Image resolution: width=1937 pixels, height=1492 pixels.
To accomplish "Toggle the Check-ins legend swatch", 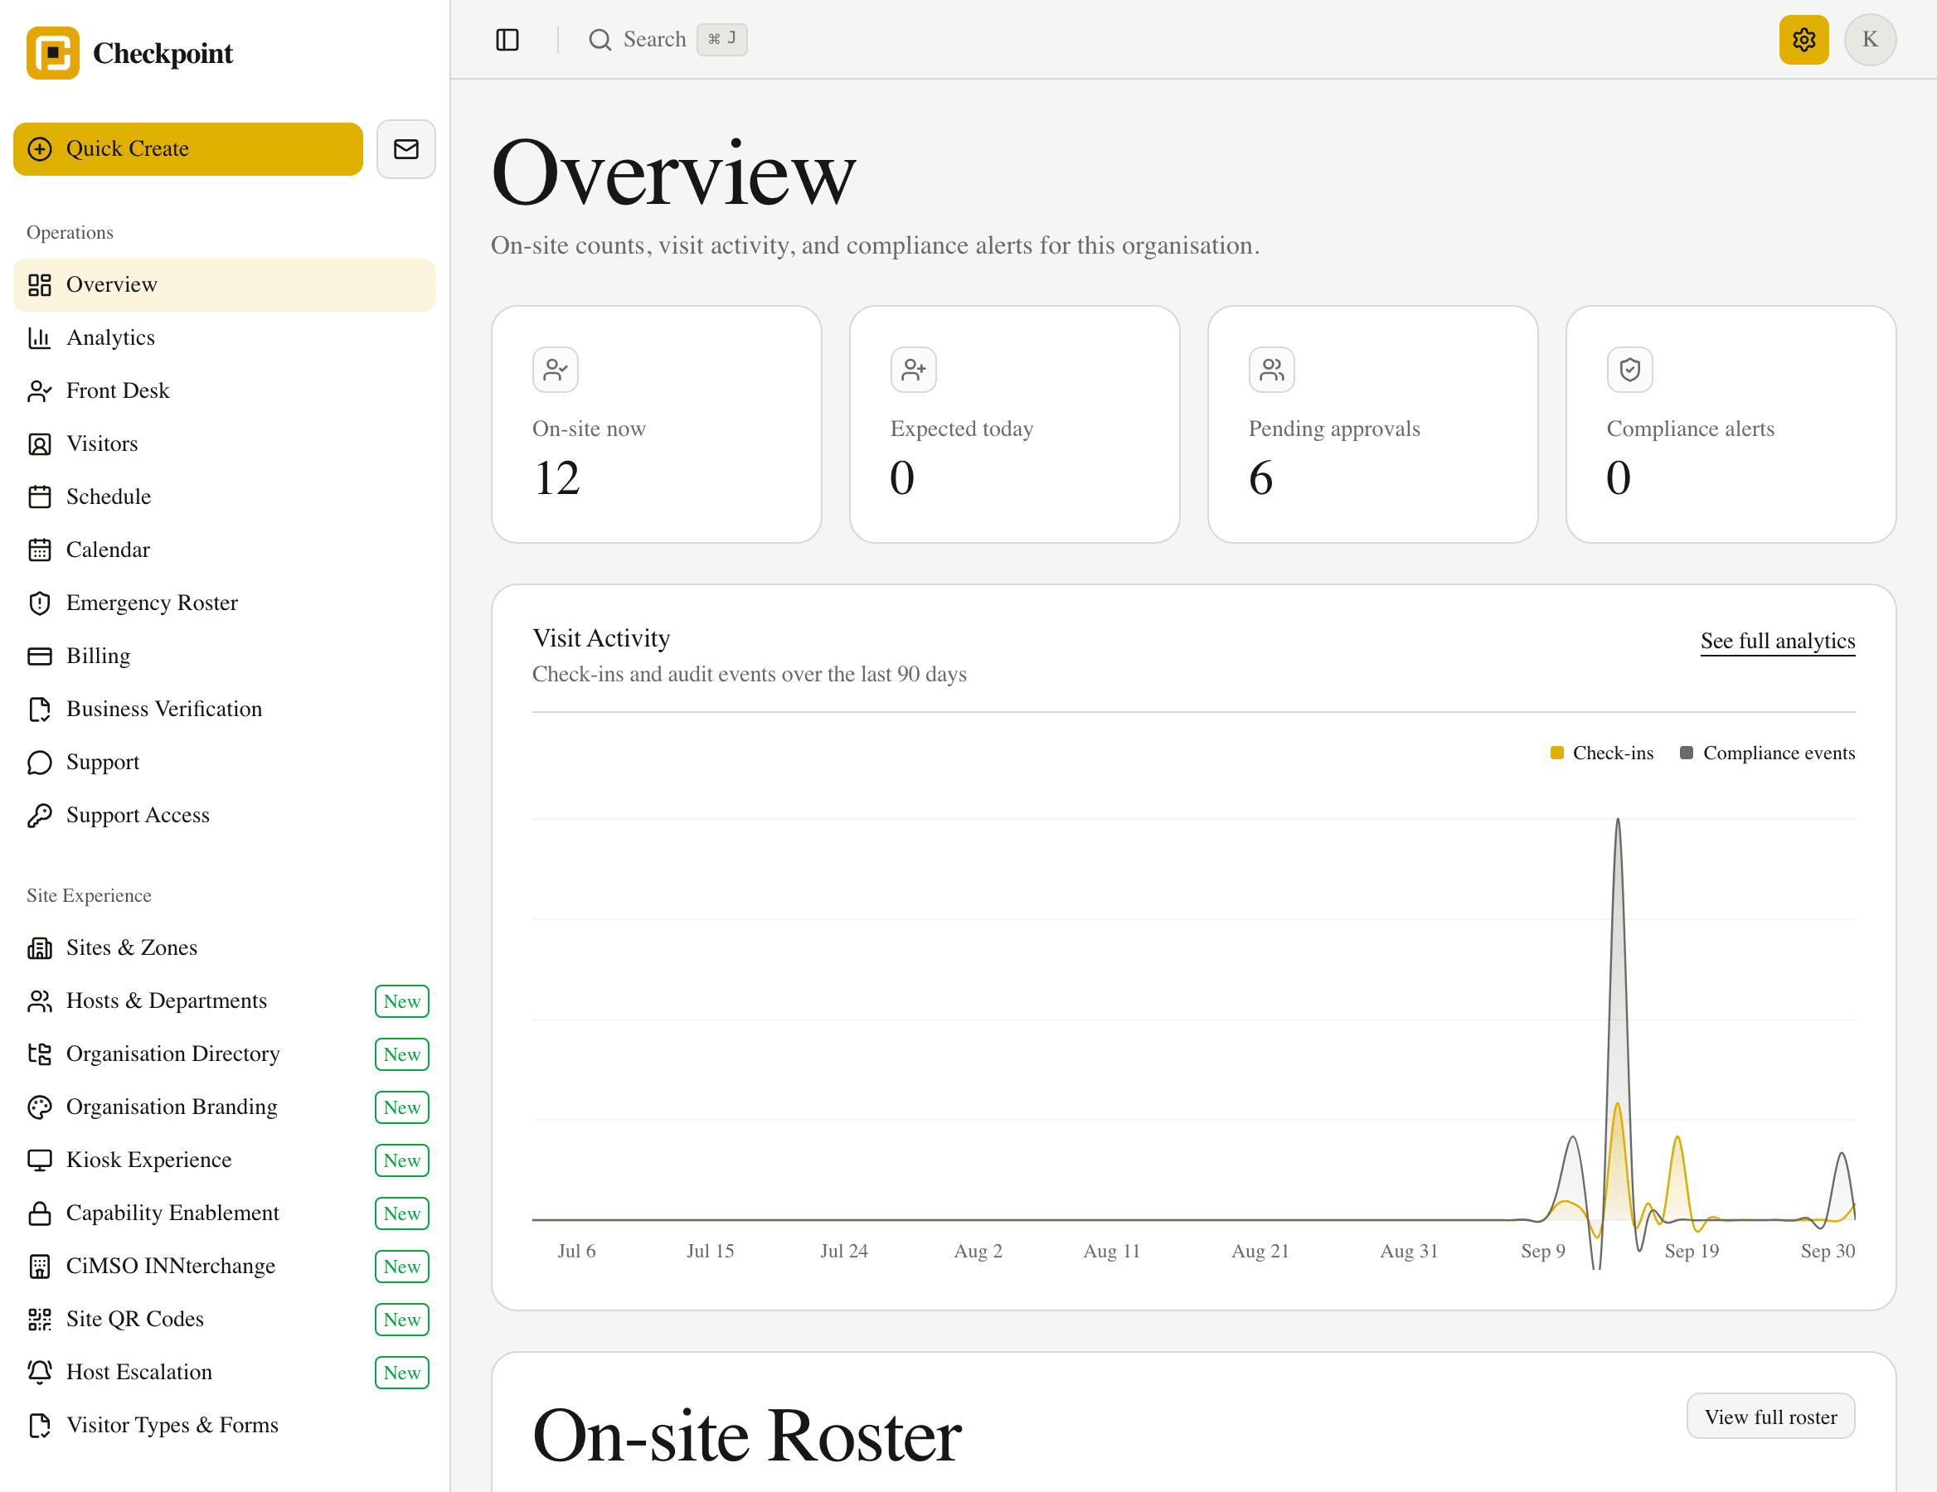I will tap(1556, 753).
